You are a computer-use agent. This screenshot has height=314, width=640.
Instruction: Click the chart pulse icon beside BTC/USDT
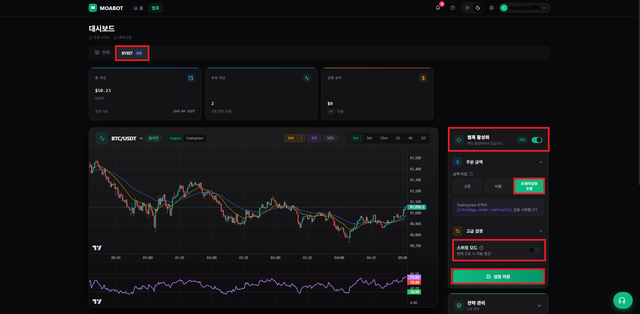(x=102, y=138)
